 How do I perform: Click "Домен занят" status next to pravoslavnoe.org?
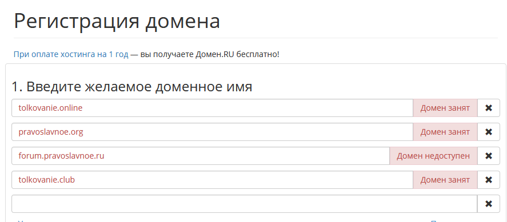point(445,132)
